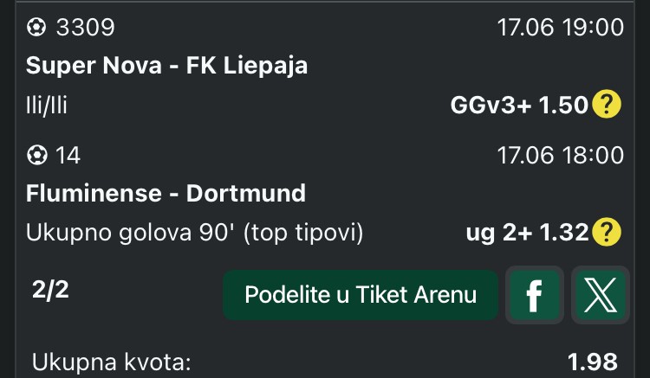Open Fluminense - Dortmund match
This screenshot has height=378, width=650.
point(166,193)
